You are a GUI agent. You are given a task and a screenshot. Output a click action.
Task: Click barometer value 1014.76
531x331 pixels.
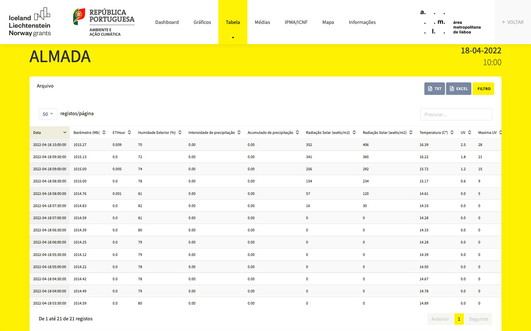(80, 193)
